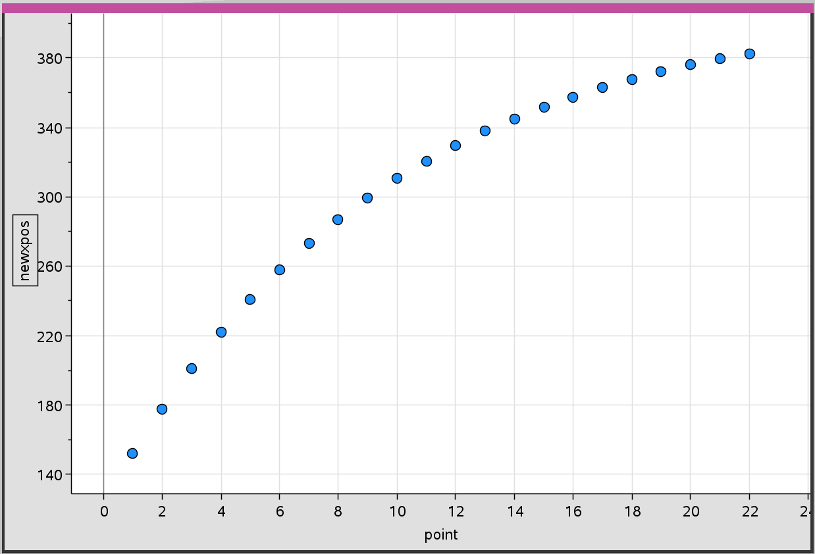Select the data point at x equals 16
The width and height of the screenshot is (815, 554).
[x=573, y=97]
